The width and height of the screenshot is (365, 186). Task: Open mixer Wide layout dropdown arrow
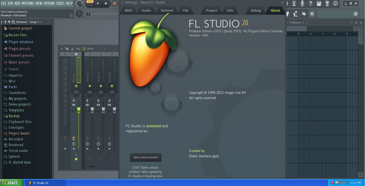(105, 49)
